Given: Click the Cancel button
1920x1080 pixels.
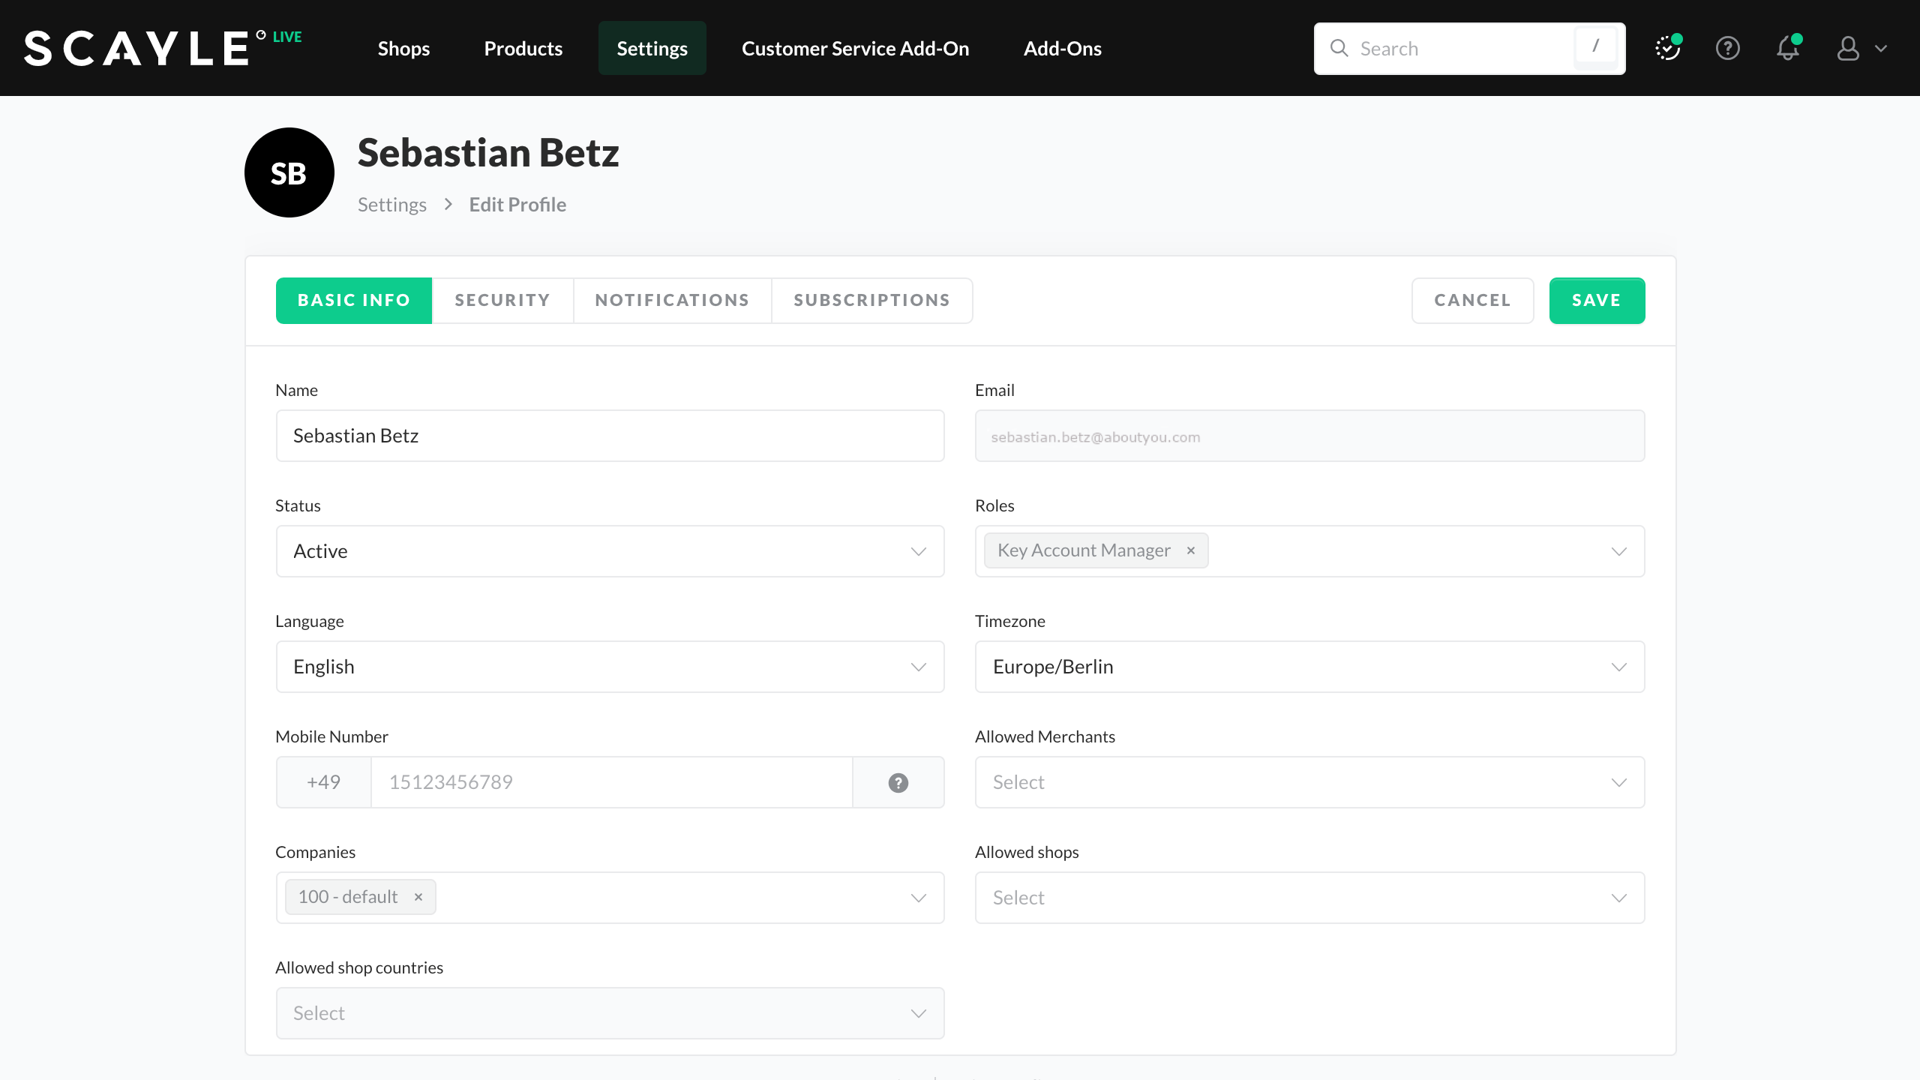Looking at the screenshot, I should 1471,301.
